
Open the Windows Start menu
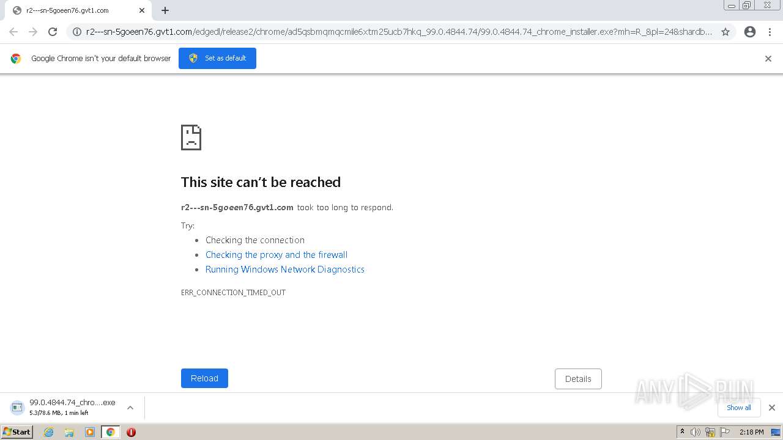(x=17, y=432)
